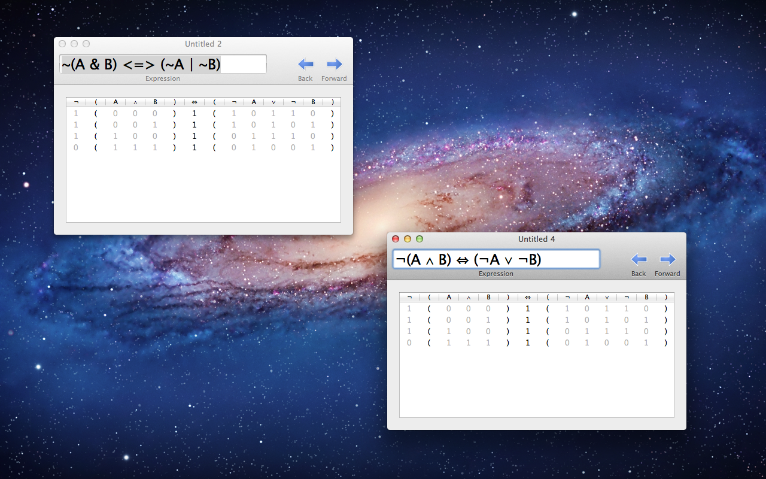Click the 'Untitled 2' window title

[203, 44]
